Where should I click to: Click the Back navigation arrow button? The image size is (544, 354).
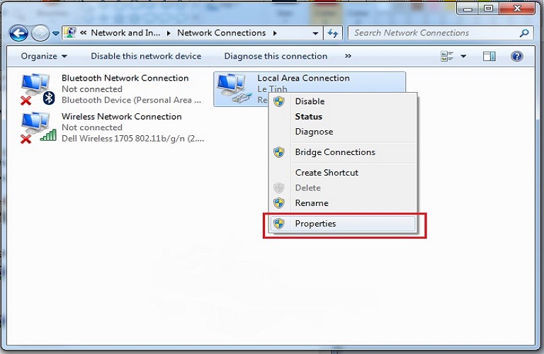18,33
